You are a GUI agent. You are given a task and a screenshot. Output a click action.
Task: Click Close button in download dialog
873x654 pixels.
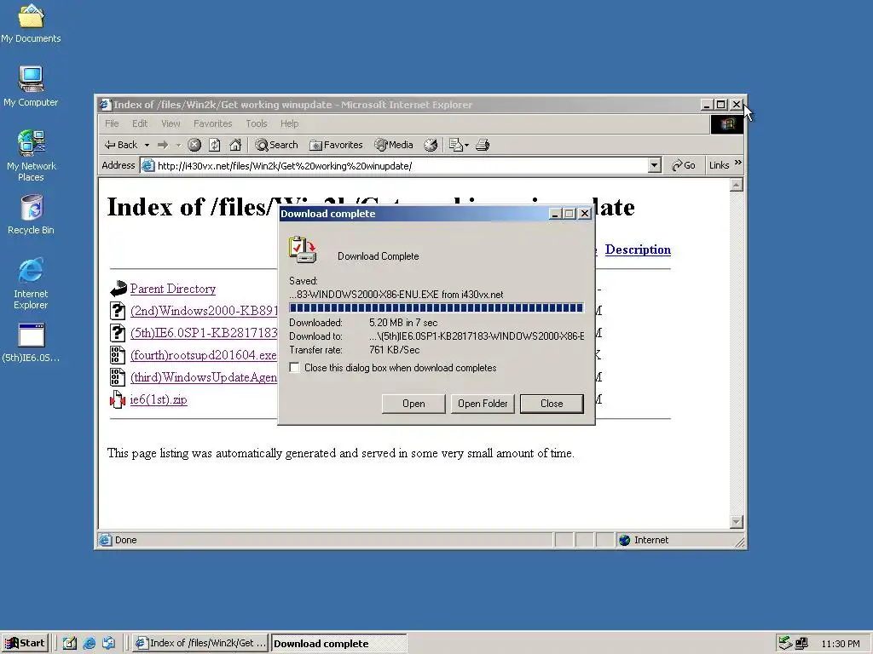(x=552, y=404)
